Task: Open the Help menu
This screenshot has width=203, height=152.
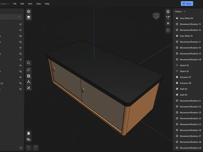Action: point(47,4)
